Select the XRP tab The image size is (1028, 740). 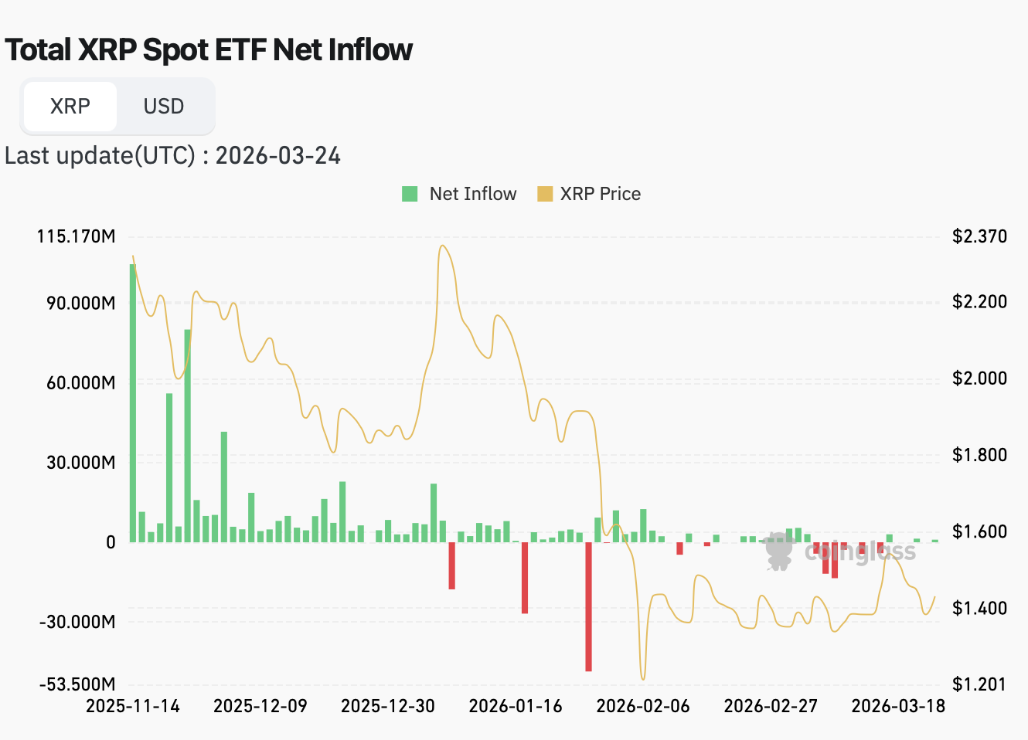click(70, 106)
